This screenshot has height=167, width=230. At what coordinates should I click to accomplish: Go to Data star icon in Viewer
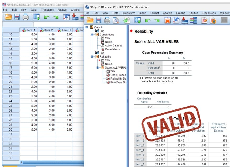168,20
